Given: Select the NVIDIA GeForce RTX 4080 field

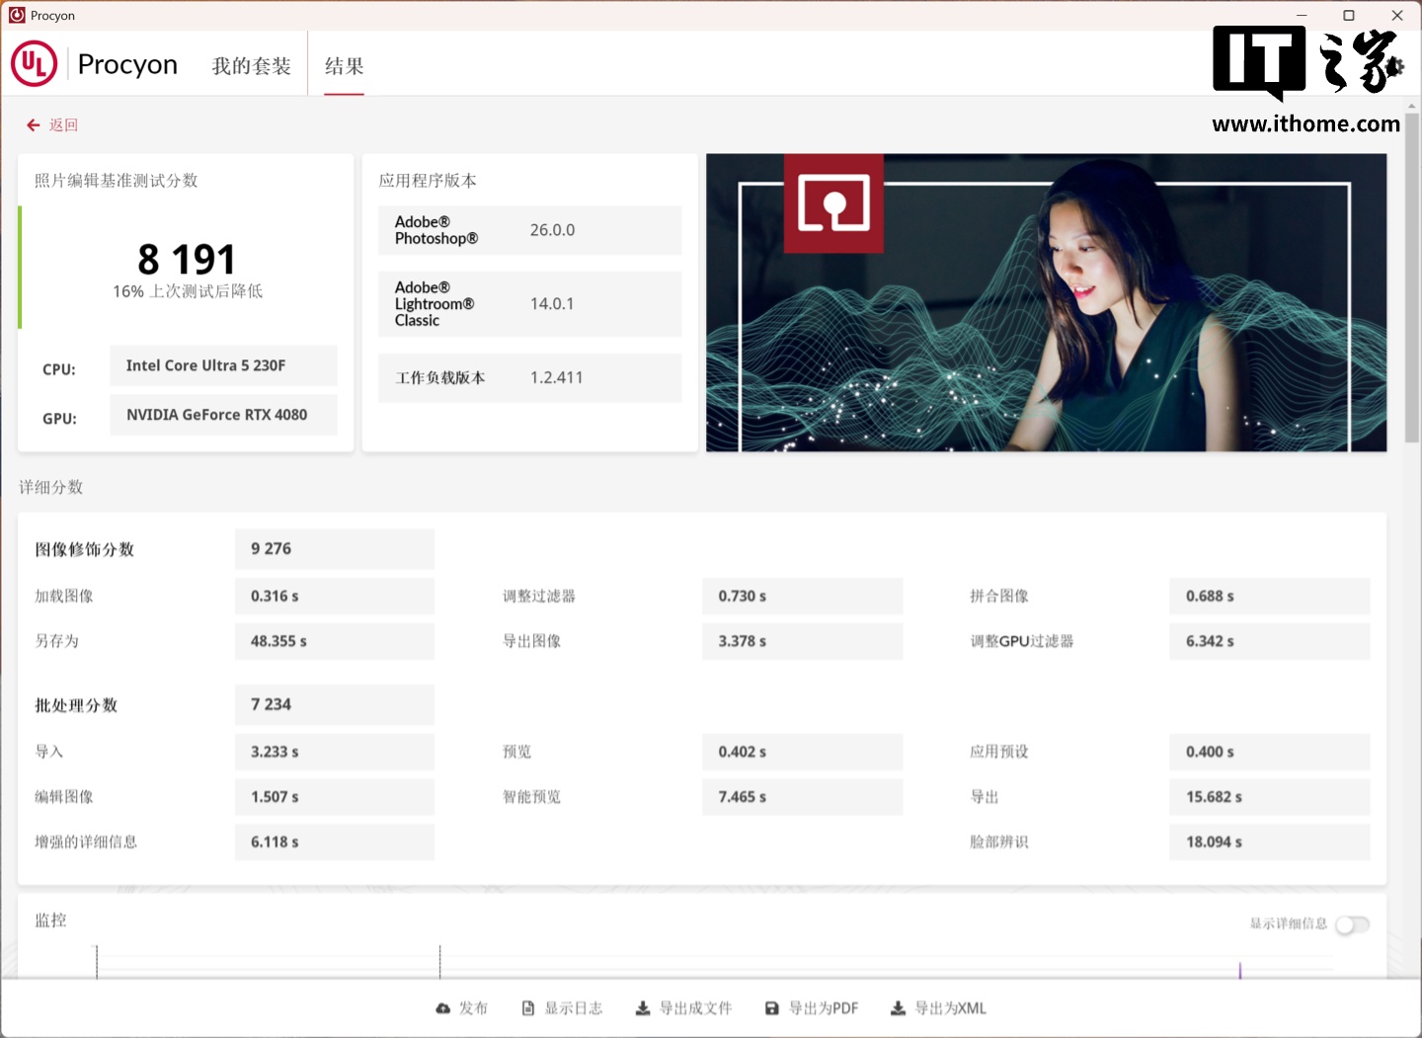Looking at the screenshot, I should [223, 415].
